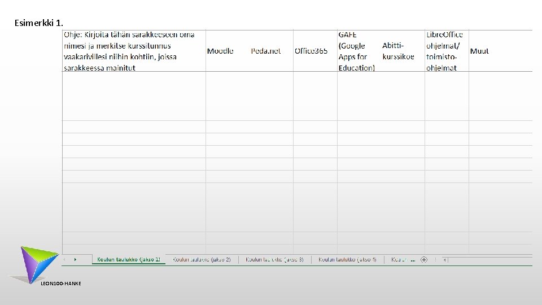Click the horizontal scrollbar left arrow
This screenshot has height=305, width=542.
coord(444,260)
